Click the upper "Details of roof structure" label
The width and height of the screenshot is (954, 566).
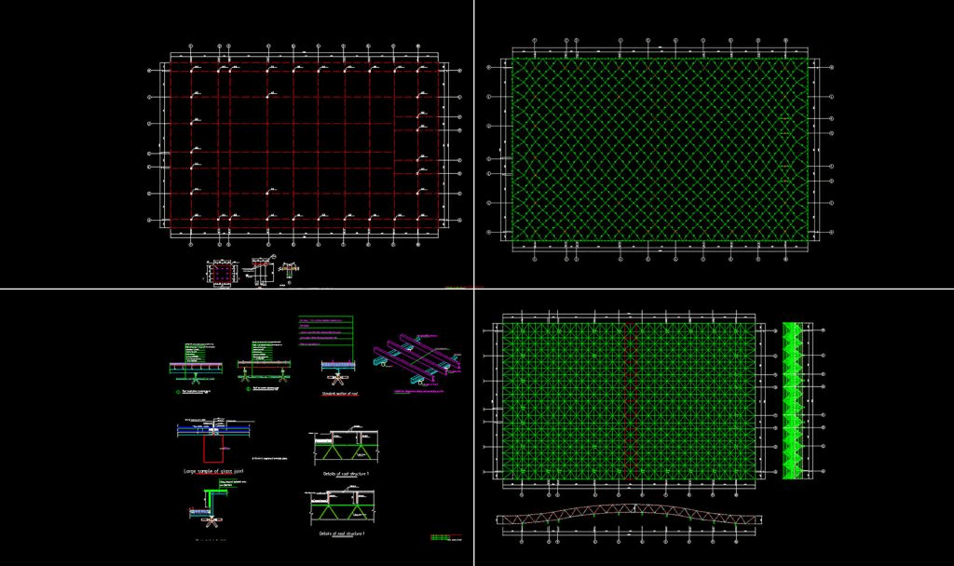point(344,473)
